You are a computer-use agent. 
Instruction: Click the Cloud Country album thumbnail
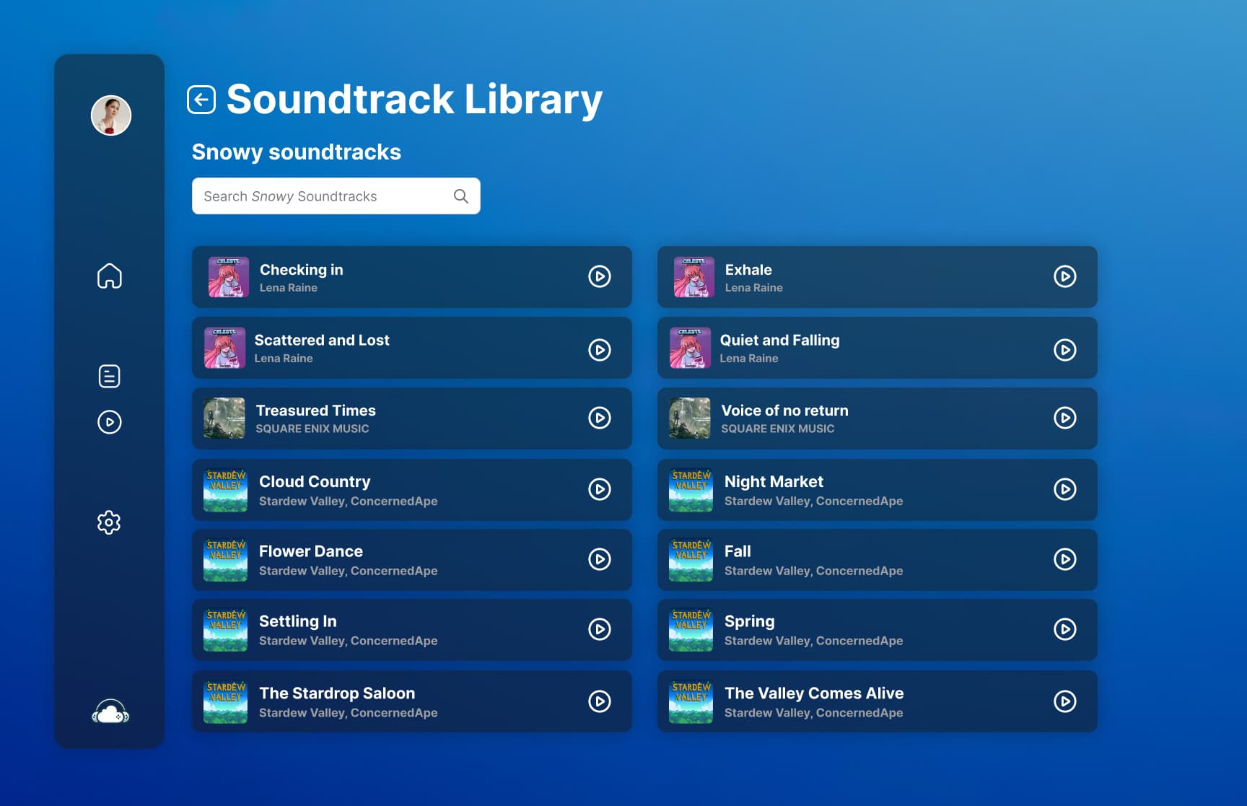click(x=225, y=490)
